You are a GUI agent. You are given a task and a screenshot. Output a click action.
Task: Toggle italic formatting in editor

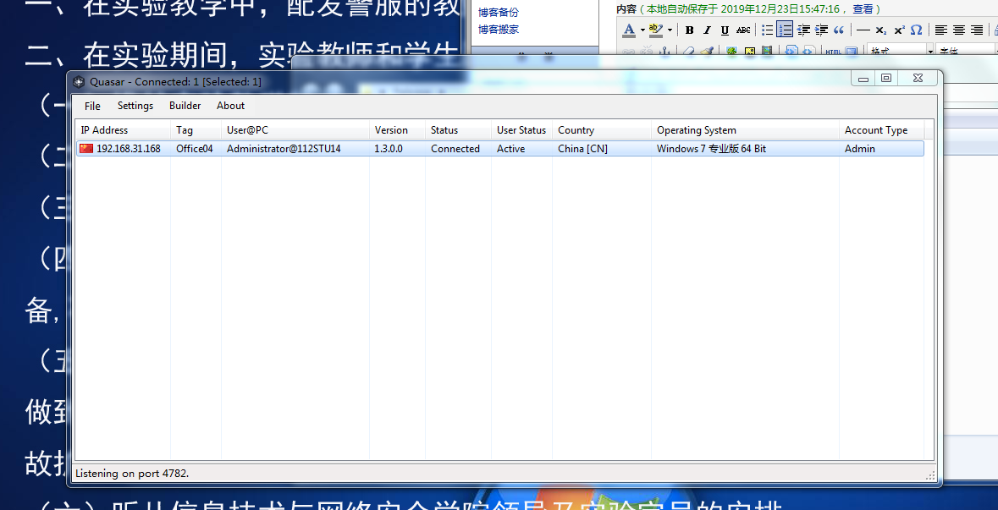tap(707, 30)
